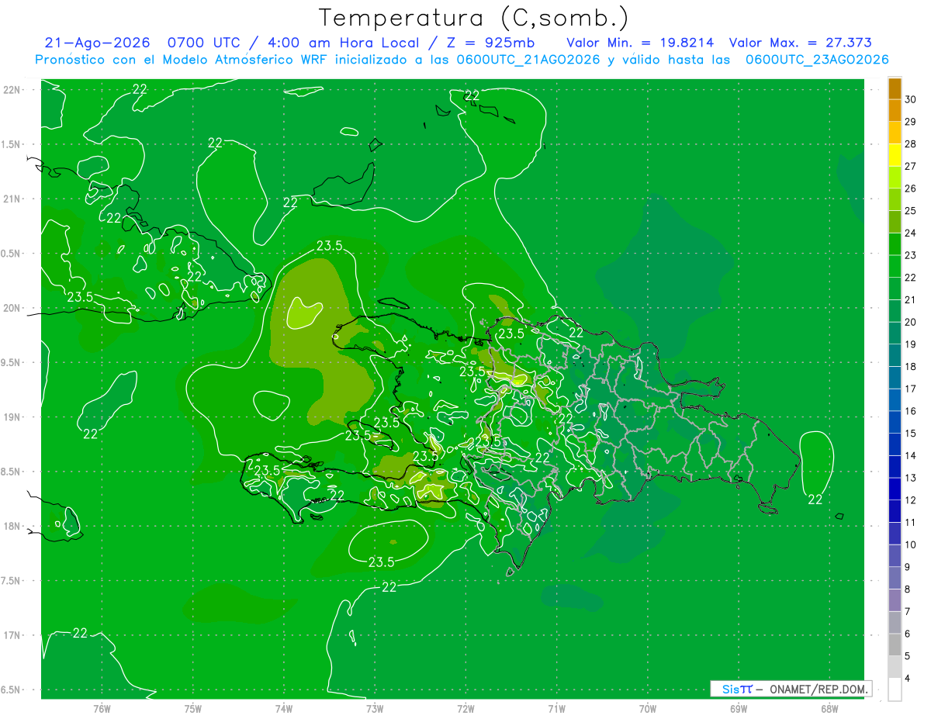
Task: Pick the blue legend swatch between 14 and 15
Action: [x=895, y=444]
